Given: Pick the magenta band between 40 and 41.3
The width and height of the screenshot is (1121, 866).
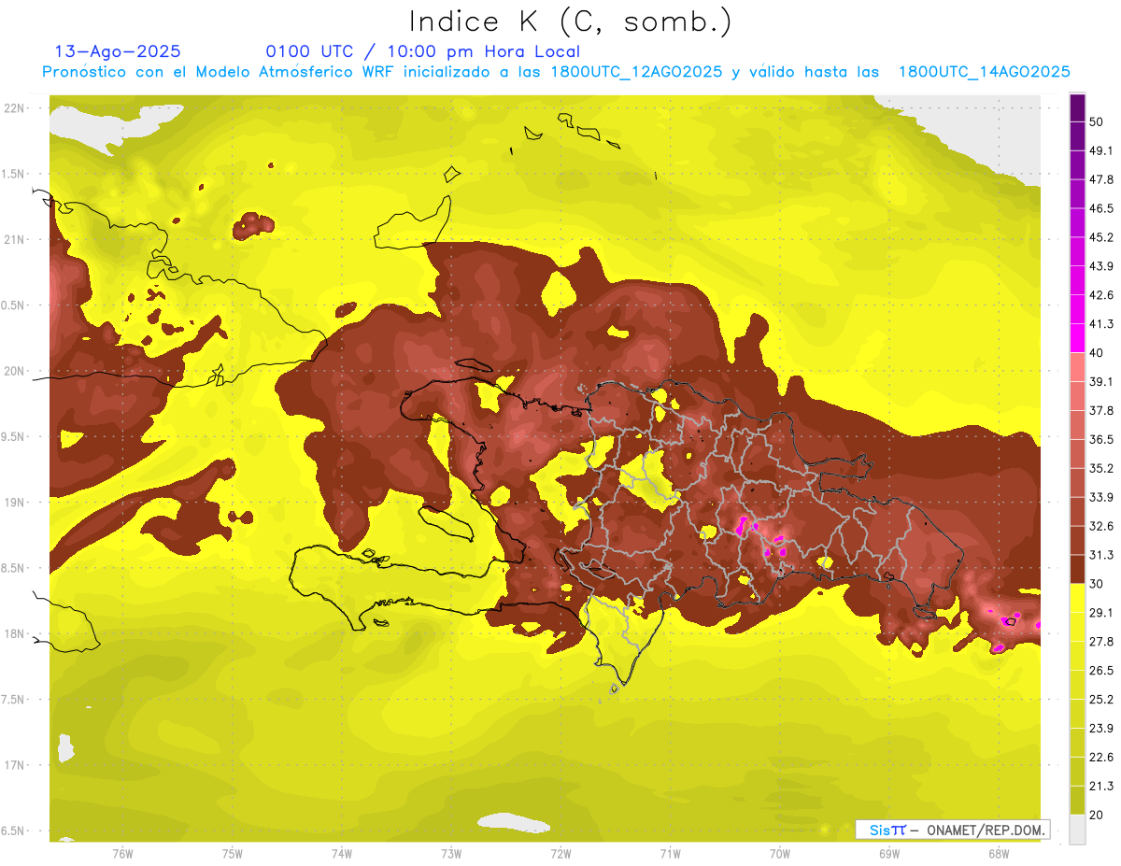Looking at the screenshot, I should click(x=1077, y=336).
